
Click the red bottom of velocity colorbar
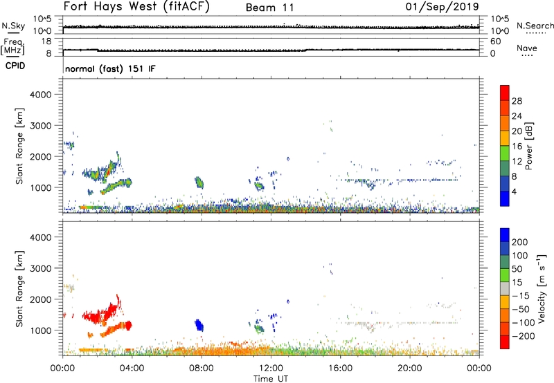505,342
